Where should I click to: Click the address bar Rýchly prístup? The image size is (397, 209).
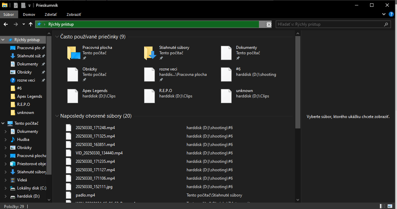[x=147, y=24]
